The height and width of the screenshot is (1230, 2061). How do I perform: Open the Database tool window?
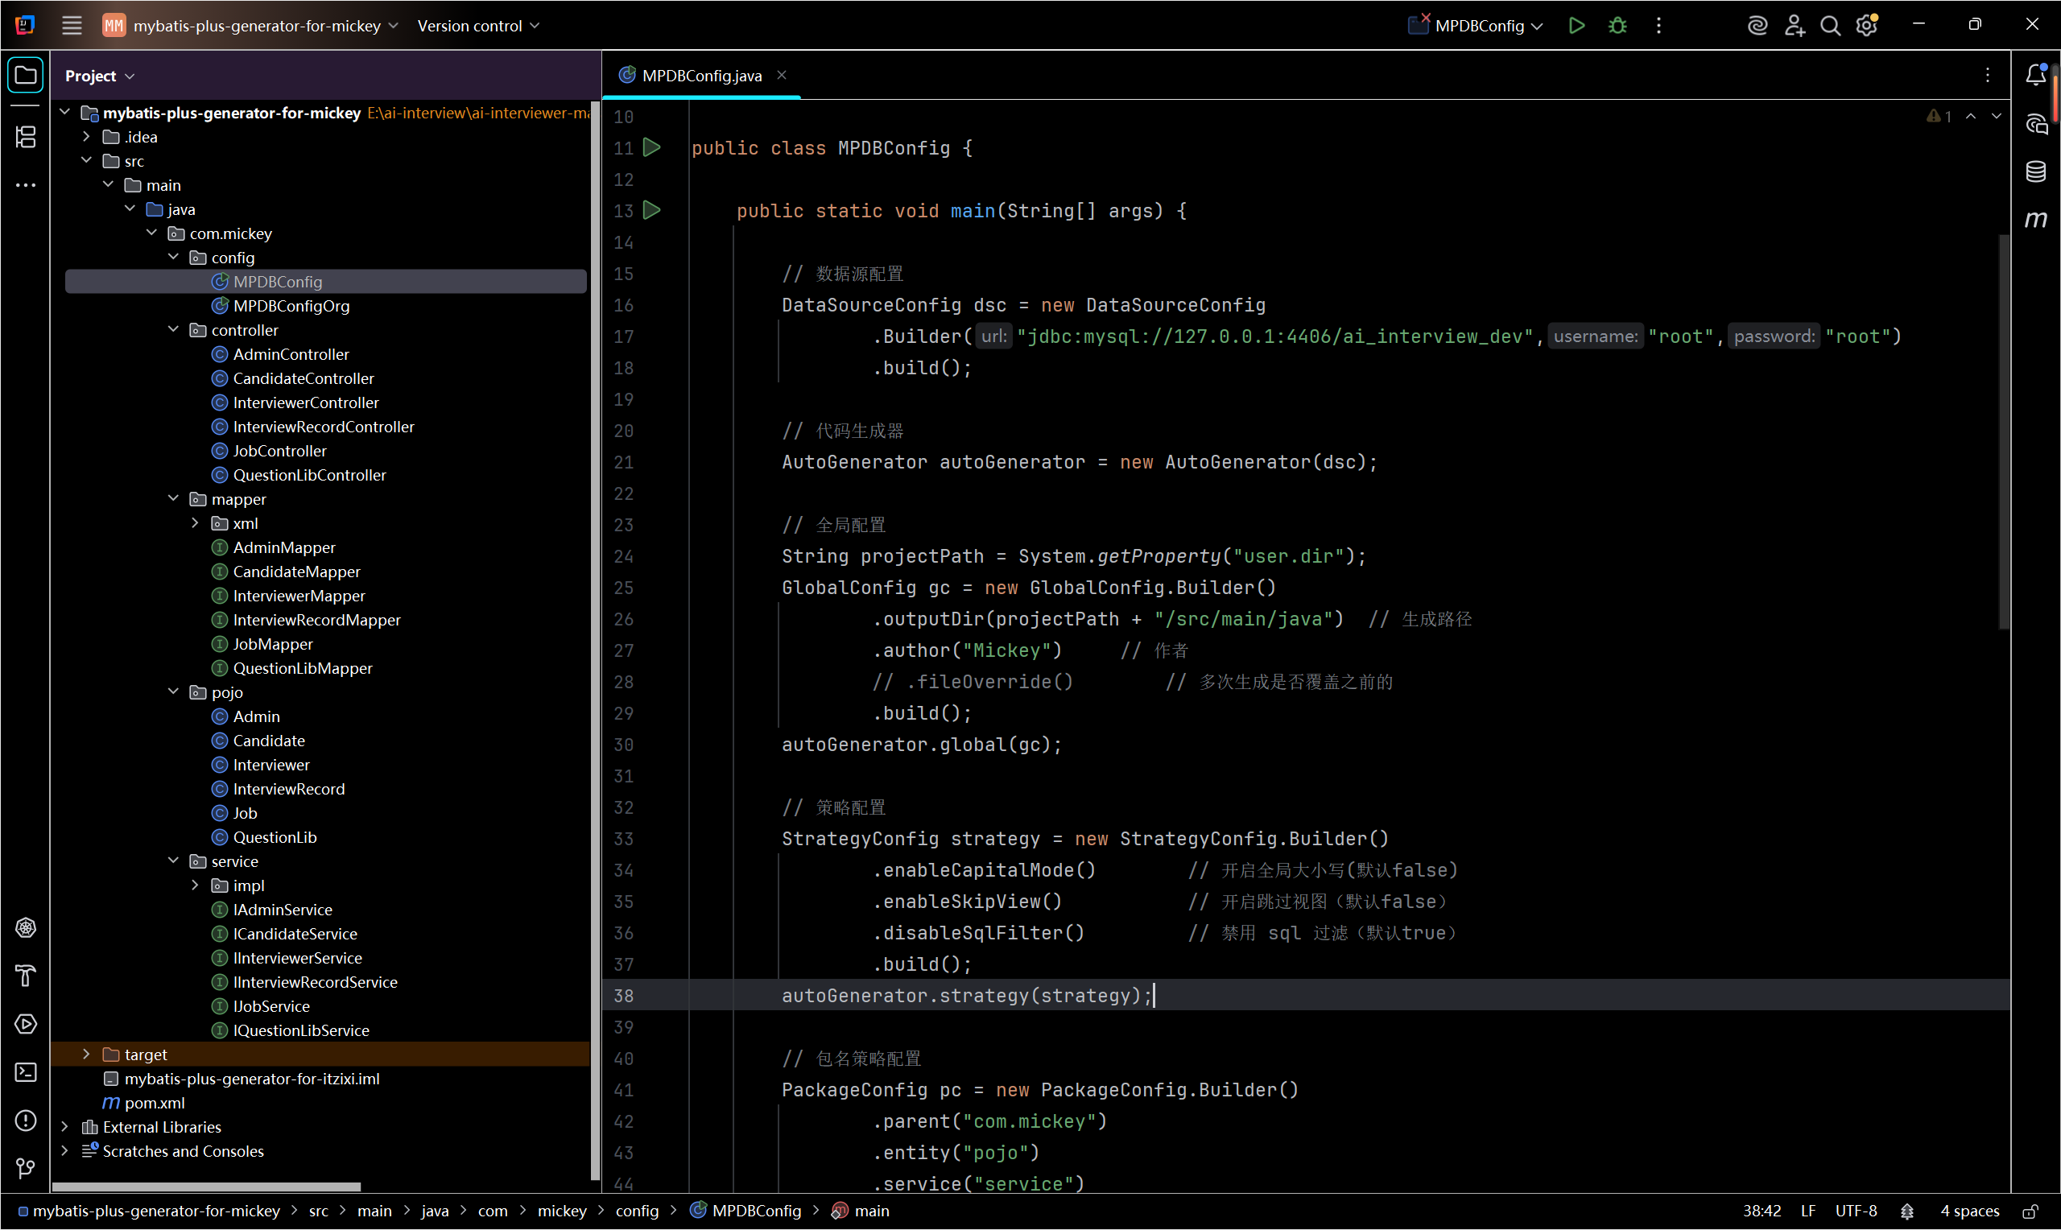tap(2036, 171)
